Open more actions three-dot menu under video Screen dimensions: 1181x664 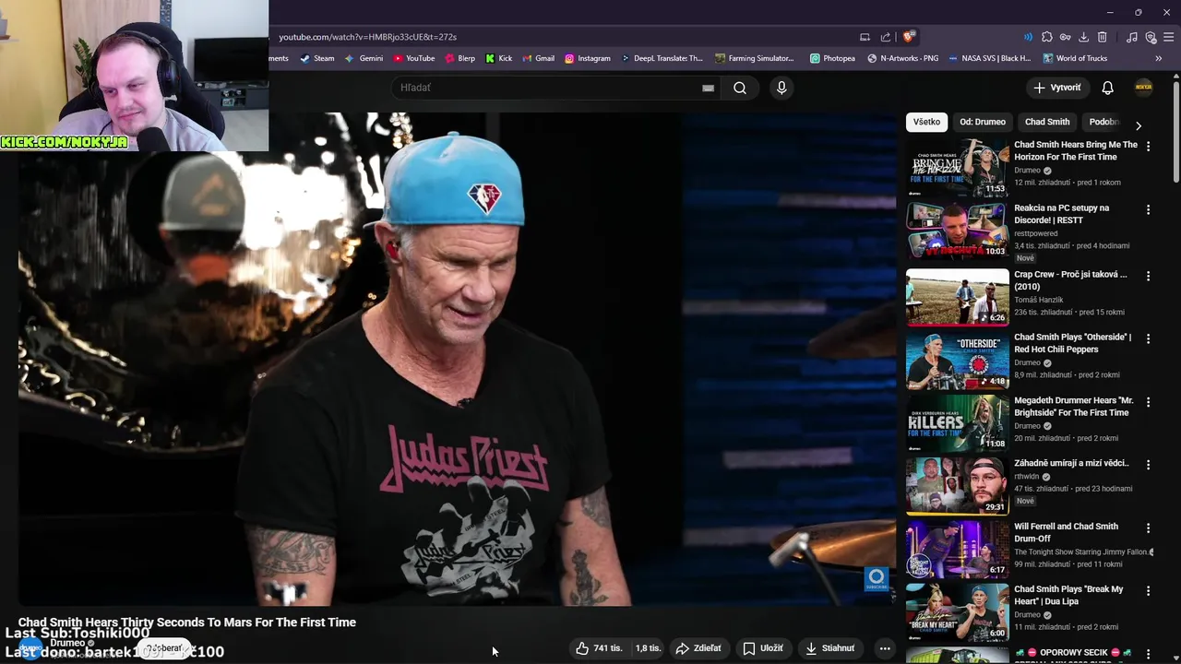pyautogui.click(x=884, y=648)
